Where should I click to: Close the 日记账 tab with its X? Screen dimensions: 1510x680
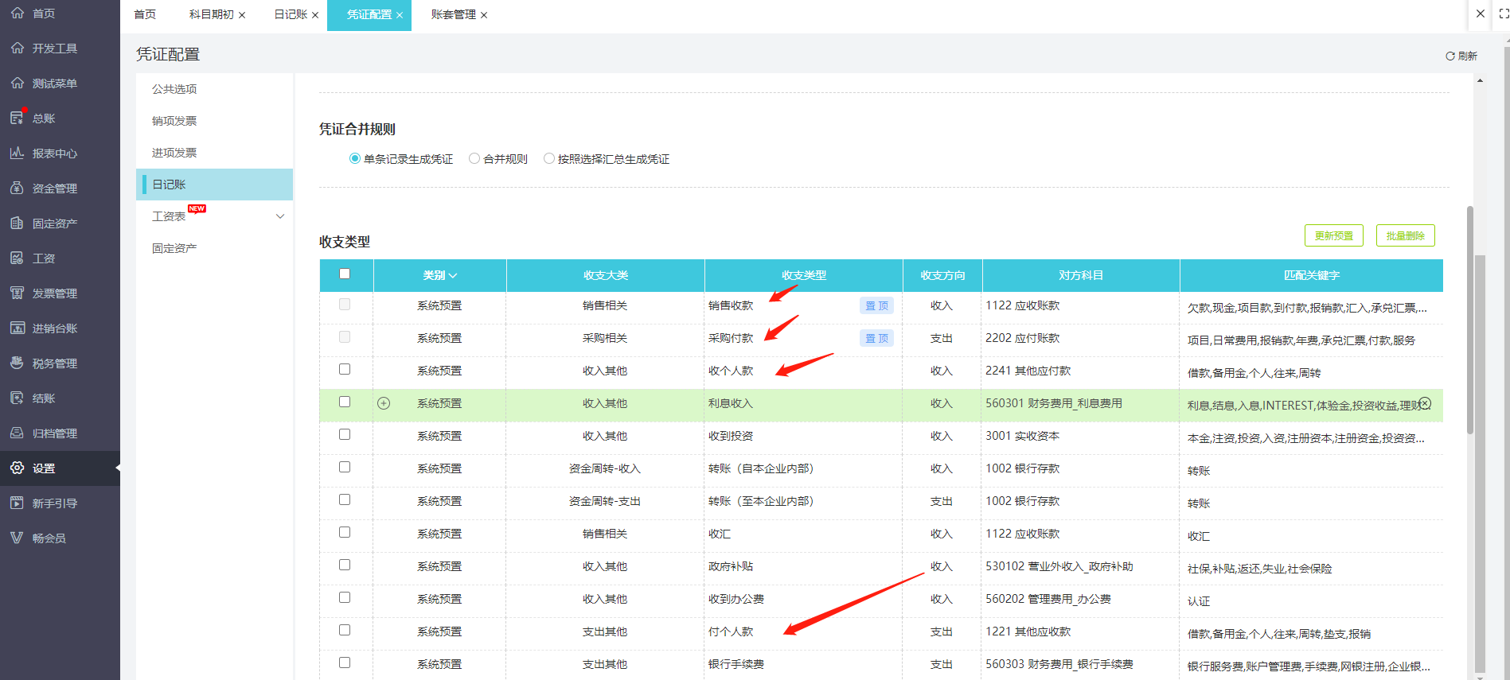coord(315,15)
